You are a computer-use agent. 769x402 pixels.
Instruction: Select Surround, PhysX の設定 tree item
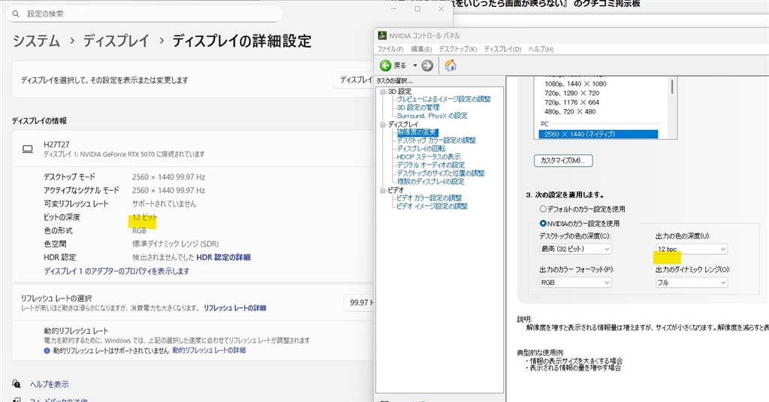click(432, 116)
